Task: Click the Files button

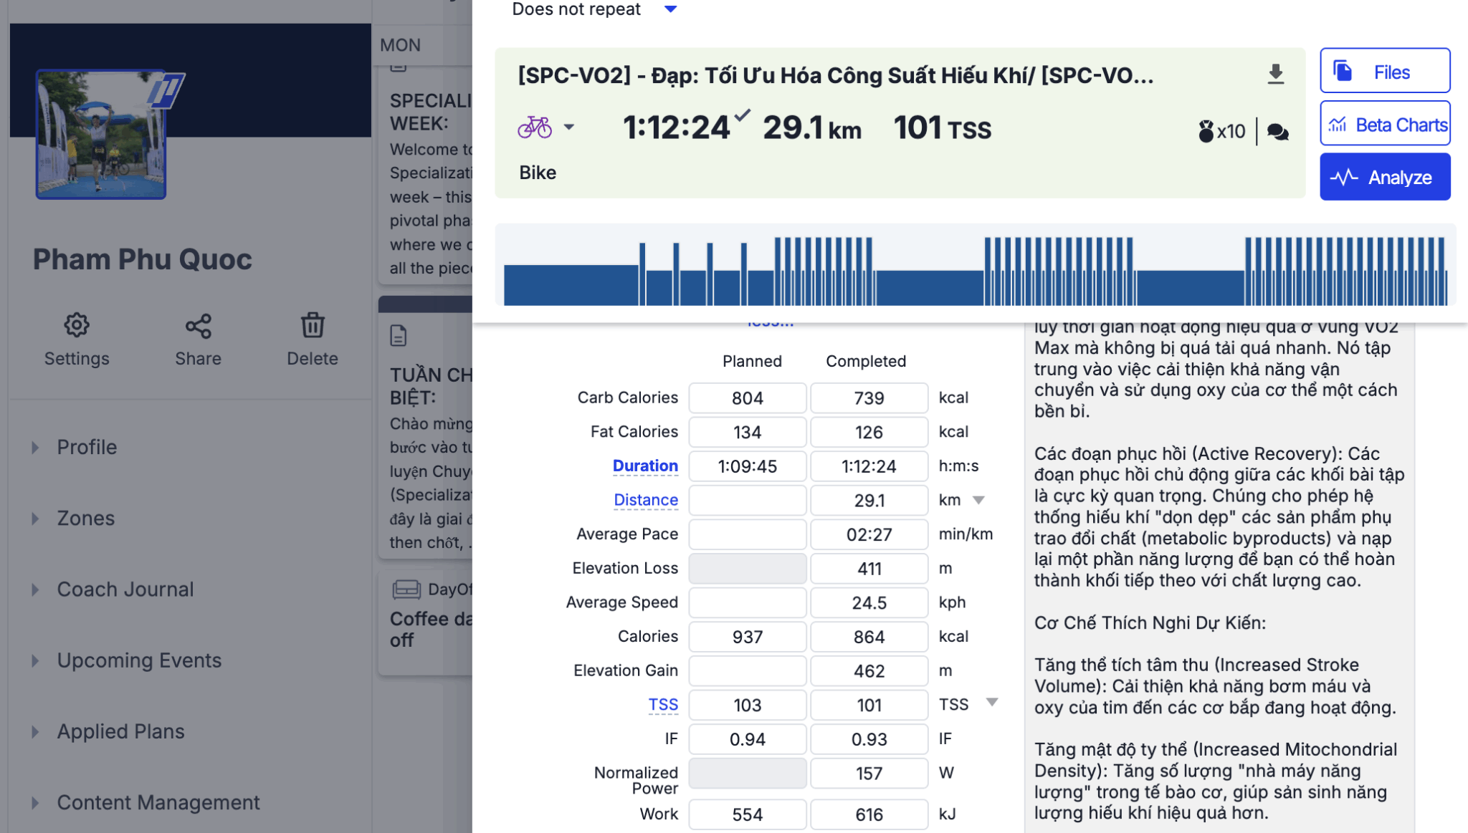Action: coord(1385,72)
